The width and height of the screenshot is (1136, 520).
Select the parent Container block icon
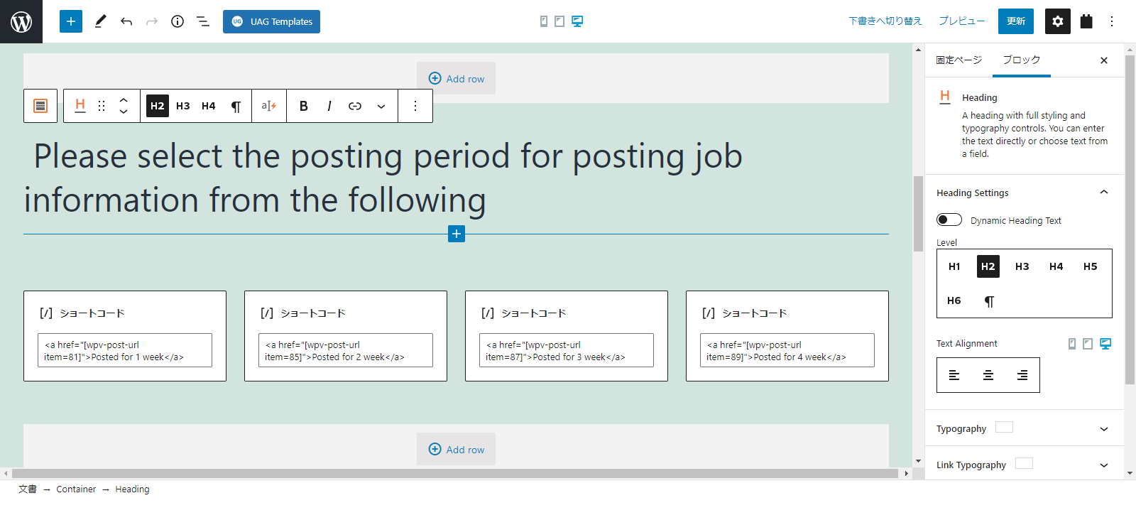point(40,106)
